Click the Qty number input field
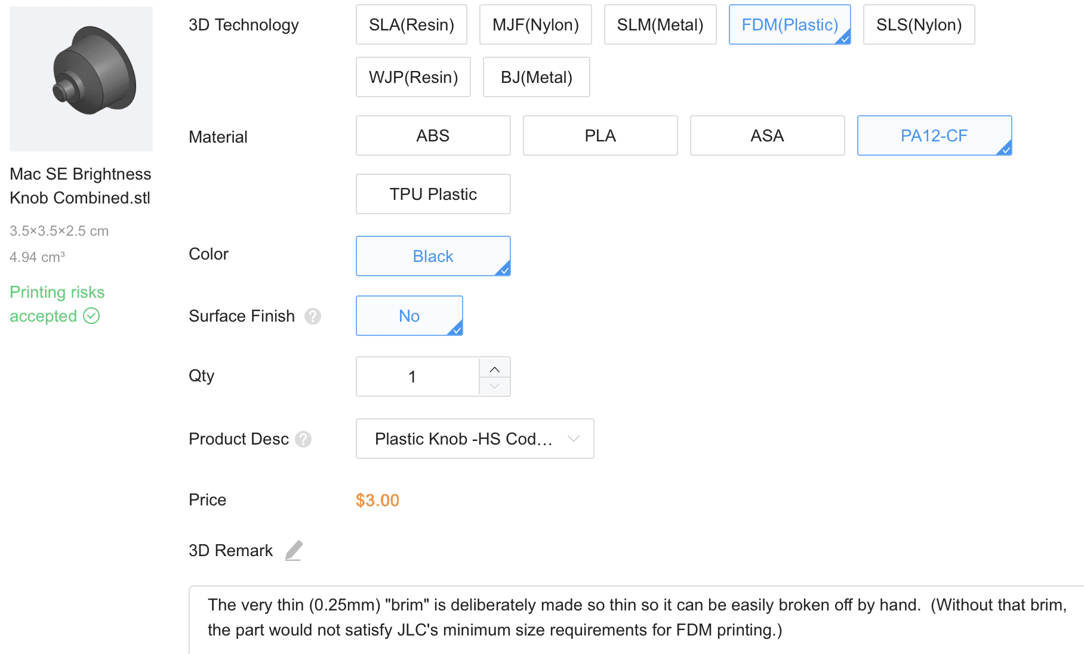 (x=418, y=377)
